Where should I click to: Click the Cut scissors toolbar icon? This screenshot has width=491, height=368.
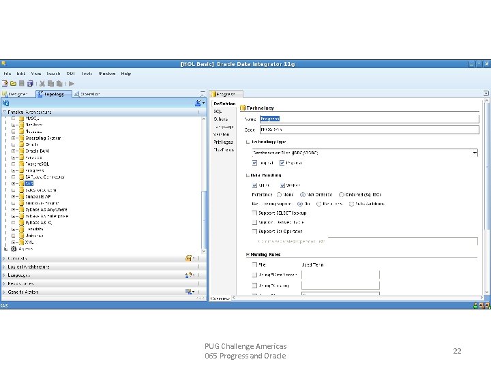tap(42, 84)
